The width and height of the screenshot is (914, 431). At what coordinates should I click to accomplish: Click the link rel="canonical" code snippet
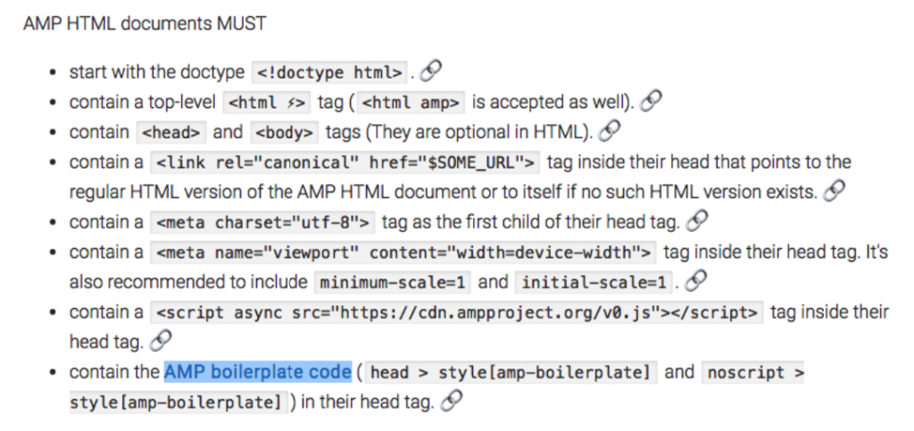(x=345, y=162)
